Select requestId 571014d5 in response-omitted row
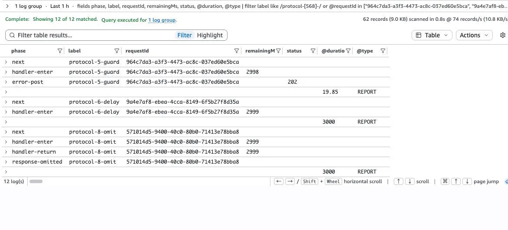 [183, 161]
